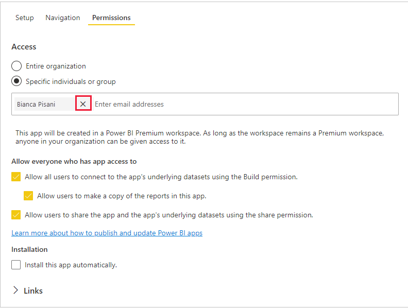Uncheck the Build permission datasets checkbox
Image resolution: width=408 pixels, height=308 pixels.
click(x=16, y=177)
